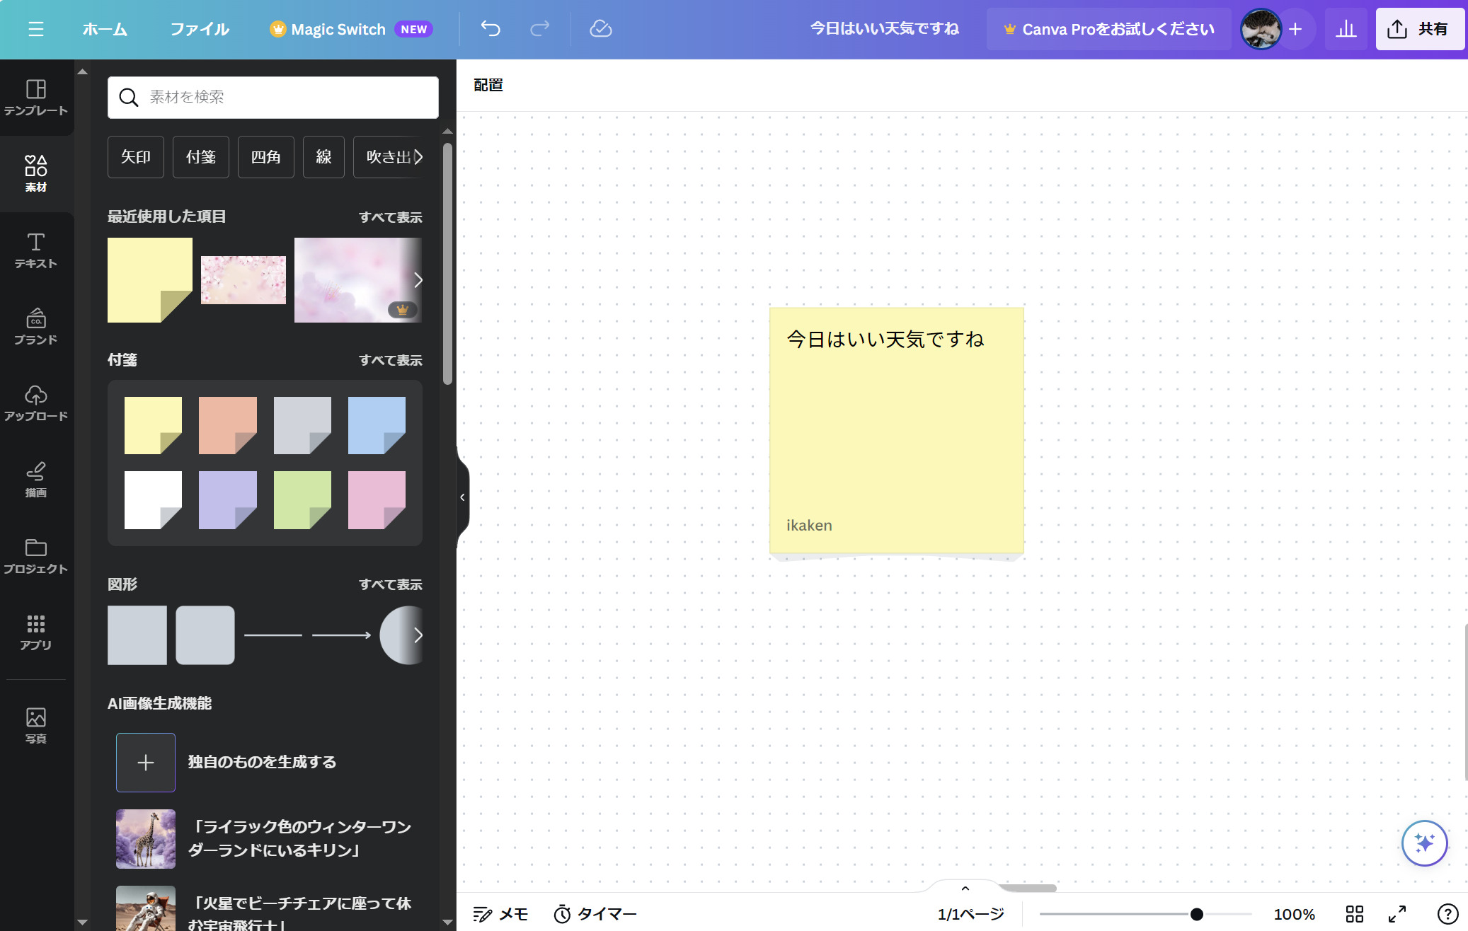This screenshot has height=931, width=1468.
Task: Enter fullscreen presentation mode
Action: click(1397, 914)
